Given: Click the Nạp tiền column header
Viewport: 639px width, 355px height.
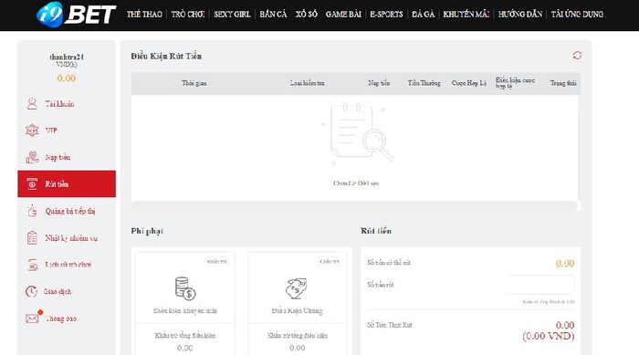Looking at the screenshot, I should pos(379,83).
